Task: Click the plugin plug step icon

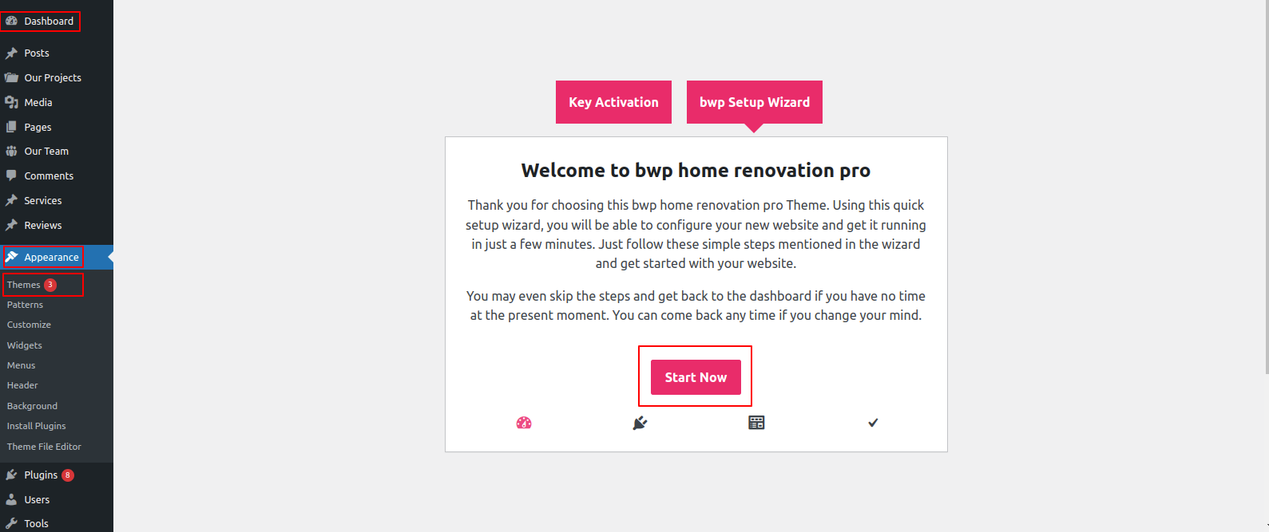Action: tap(640, 423)
